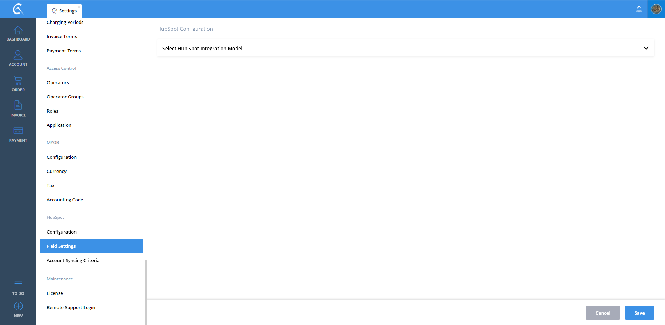
Task: Open the Order cart icon
Action: pyautogui.click(x=18, y=81)
